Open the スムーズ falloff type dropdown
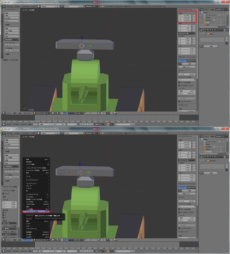The image size is (230, 254). (10, 234)
